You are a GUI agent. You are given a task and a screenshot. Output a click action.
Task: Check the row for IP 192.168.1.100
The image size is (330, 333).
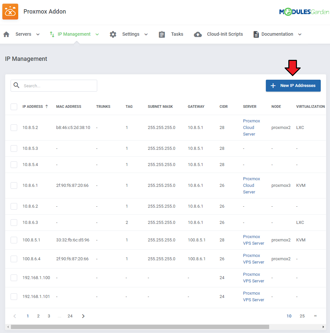[x=14, y=278]
